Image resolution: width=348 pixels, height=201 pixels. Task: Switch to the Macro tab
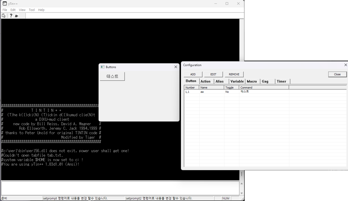(252, 81)
